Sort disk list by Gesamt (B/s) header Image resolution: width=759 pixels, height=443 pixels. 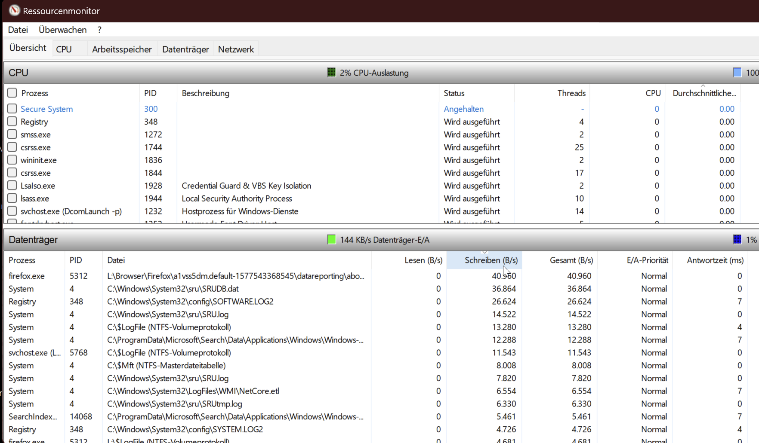pos(571,260)
